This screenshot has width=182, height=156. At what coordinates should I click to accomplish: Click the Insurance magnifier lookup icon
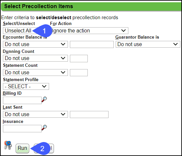point(44,128)
